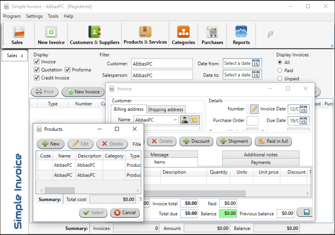Open the Reports toolbar icon

coord(241,35)
